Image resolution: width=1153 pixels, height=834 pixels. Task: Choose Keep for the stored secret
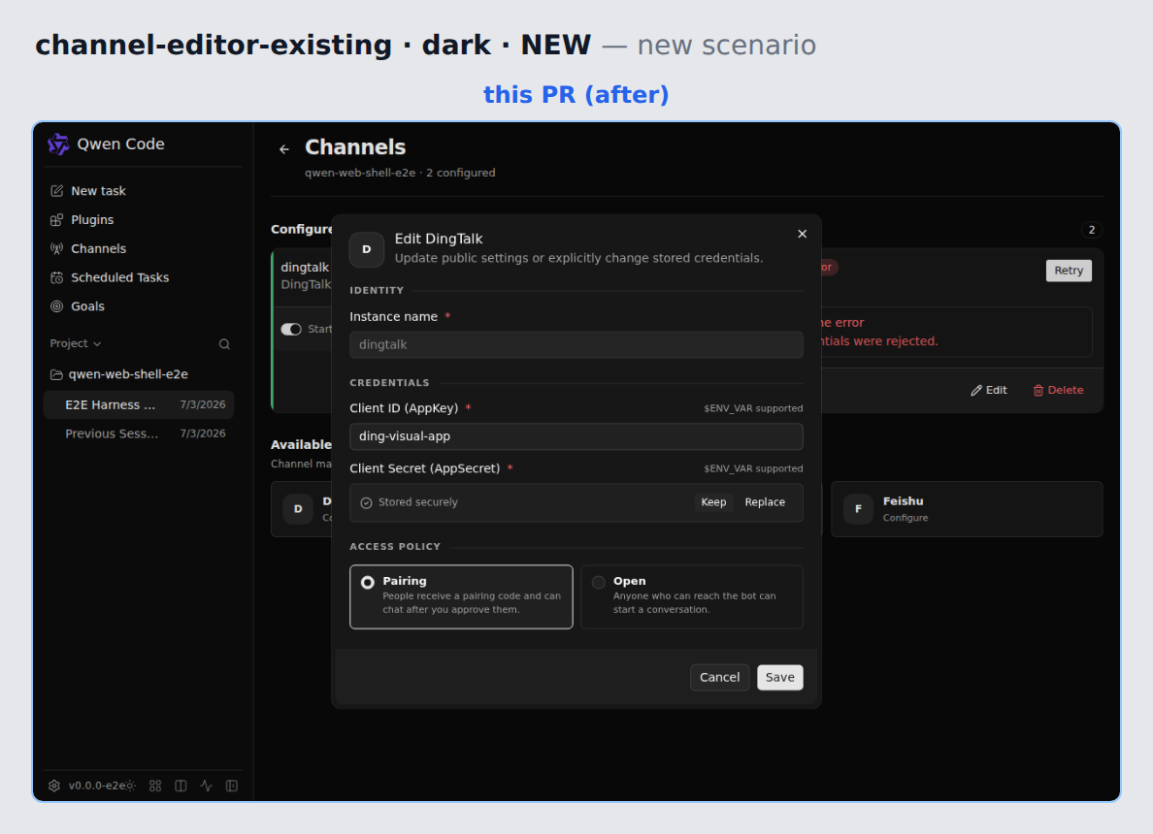[713, 502]
